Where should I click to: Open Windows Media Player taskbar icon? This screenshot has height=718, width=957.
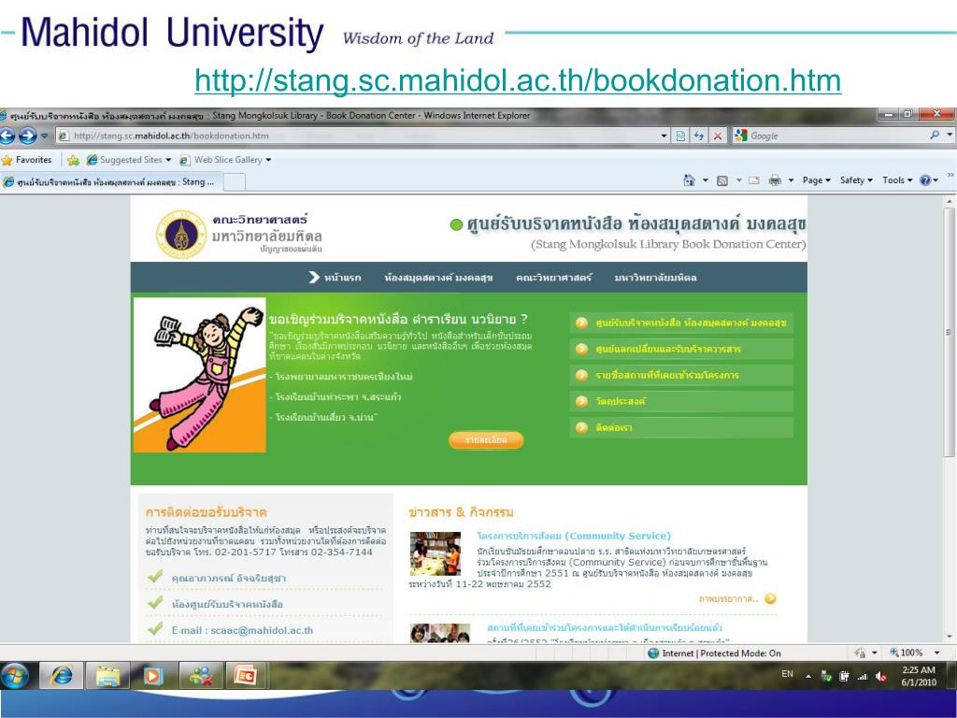(153, 676)
